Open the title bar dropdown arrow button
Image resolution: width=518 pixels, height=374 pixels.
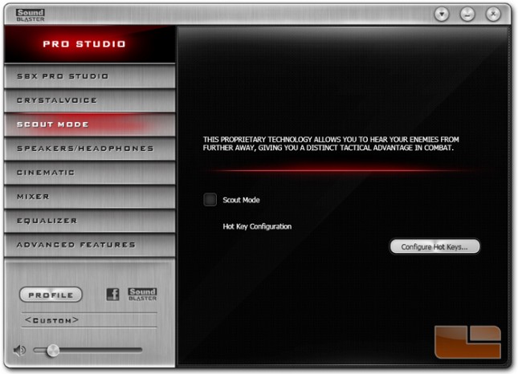point(442,14)
